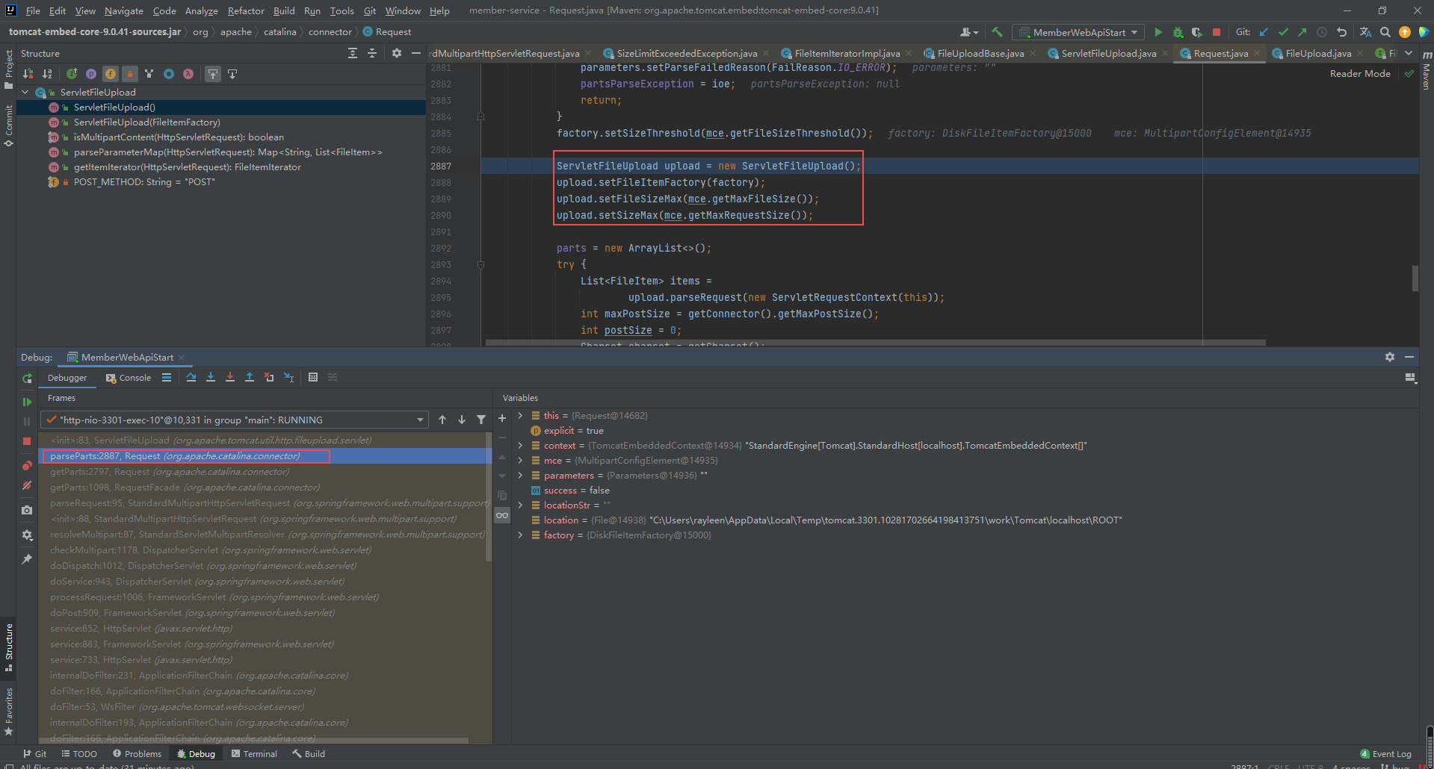
Task: Toggle Sort Alphabetically in Structure
Action: tap(47, 74)
